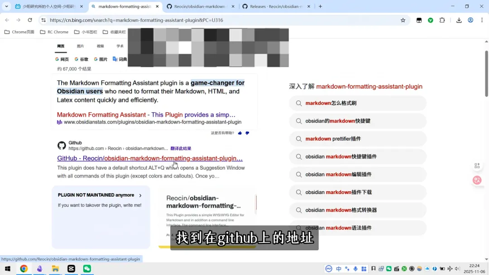
Task: Give thumbs down feedback on the answer
Action: pyautogui.click(x=247, y=133)
